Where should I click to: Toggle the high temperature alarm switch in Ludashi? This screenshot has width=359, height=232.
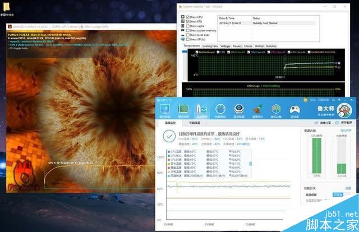[x=341, y=194]
